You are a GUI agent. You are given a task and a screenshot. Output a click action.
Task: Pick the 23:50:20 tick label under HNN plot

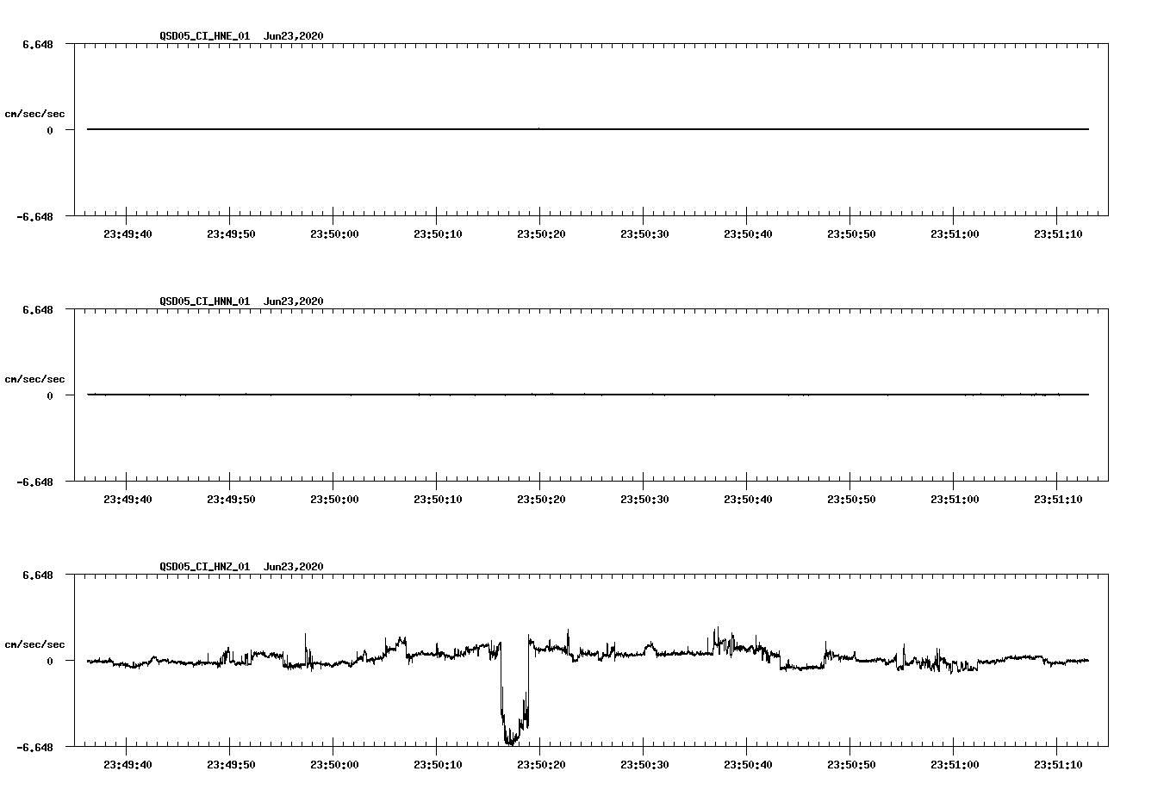(x=541, y=500)
